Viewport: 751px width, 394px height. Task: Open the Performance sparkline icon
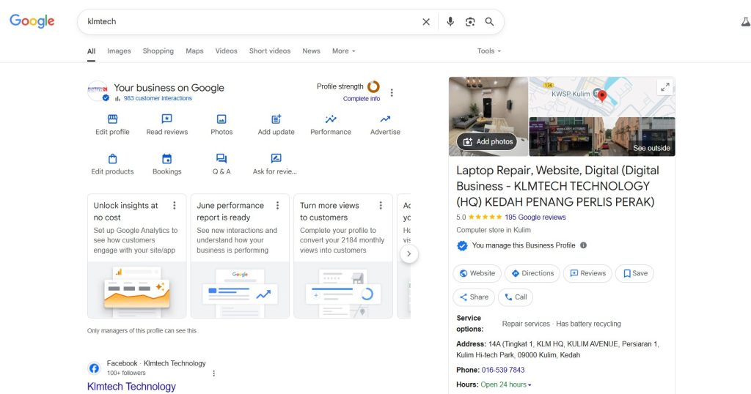click(331, 119)
